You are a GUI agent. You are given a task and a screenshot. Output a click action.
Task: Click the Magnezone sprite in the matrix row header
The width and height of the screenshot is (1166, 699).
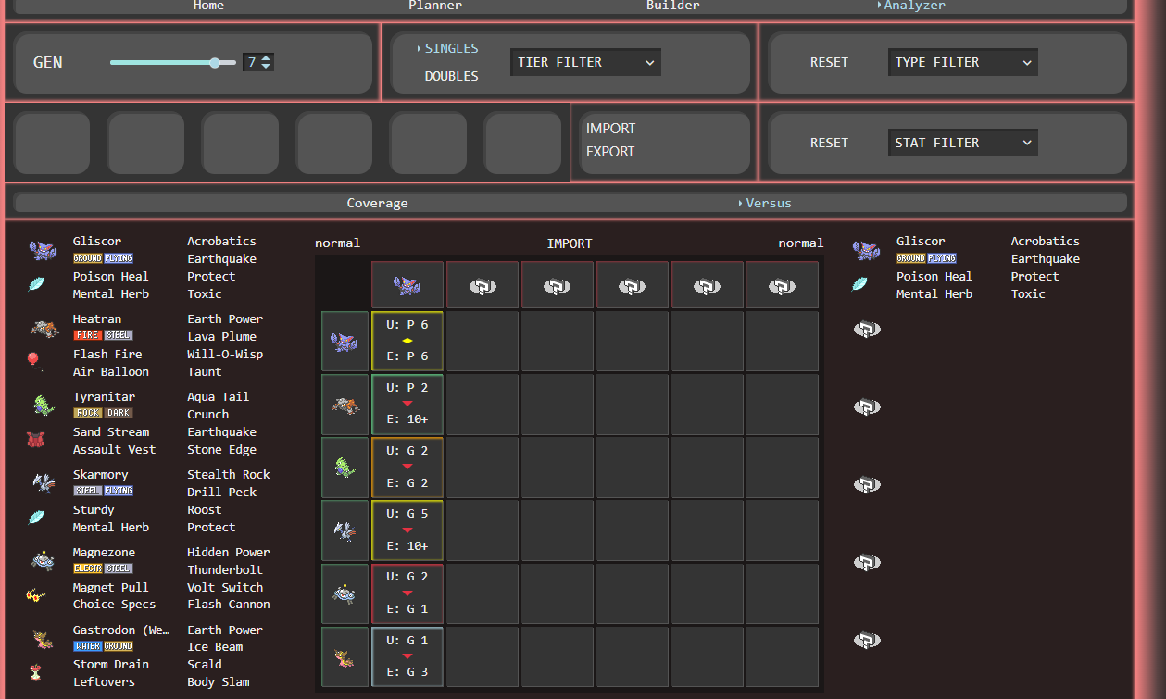(345, 593)
